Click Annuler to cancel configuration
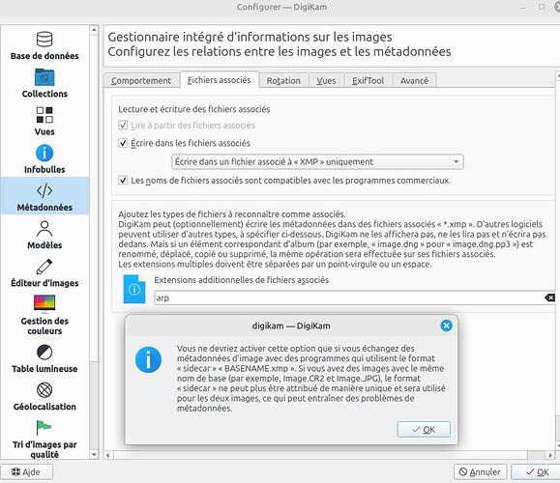Image resolution: width=560 pixels, height=483 pixels. coord(480,472)
